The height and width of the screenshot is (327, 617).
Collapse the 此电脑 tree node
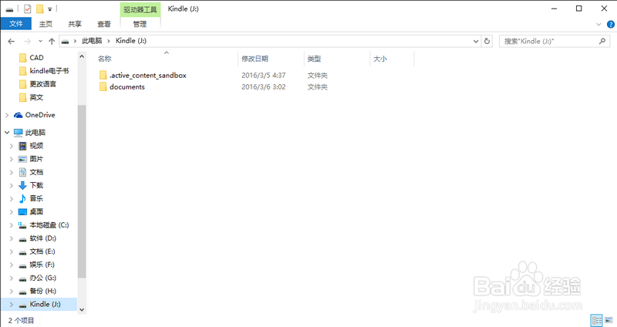click(7, 133)
